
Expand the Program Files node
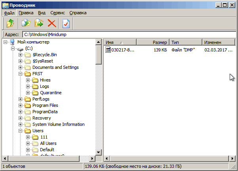[x=20, y=105]
